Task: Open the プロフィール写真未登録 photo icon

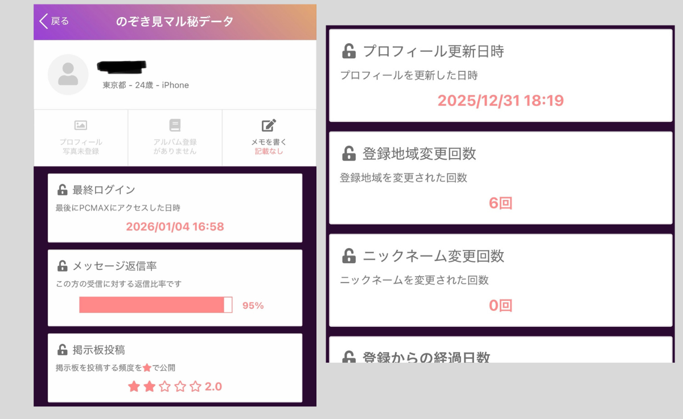Action: [x=81, y=125]
